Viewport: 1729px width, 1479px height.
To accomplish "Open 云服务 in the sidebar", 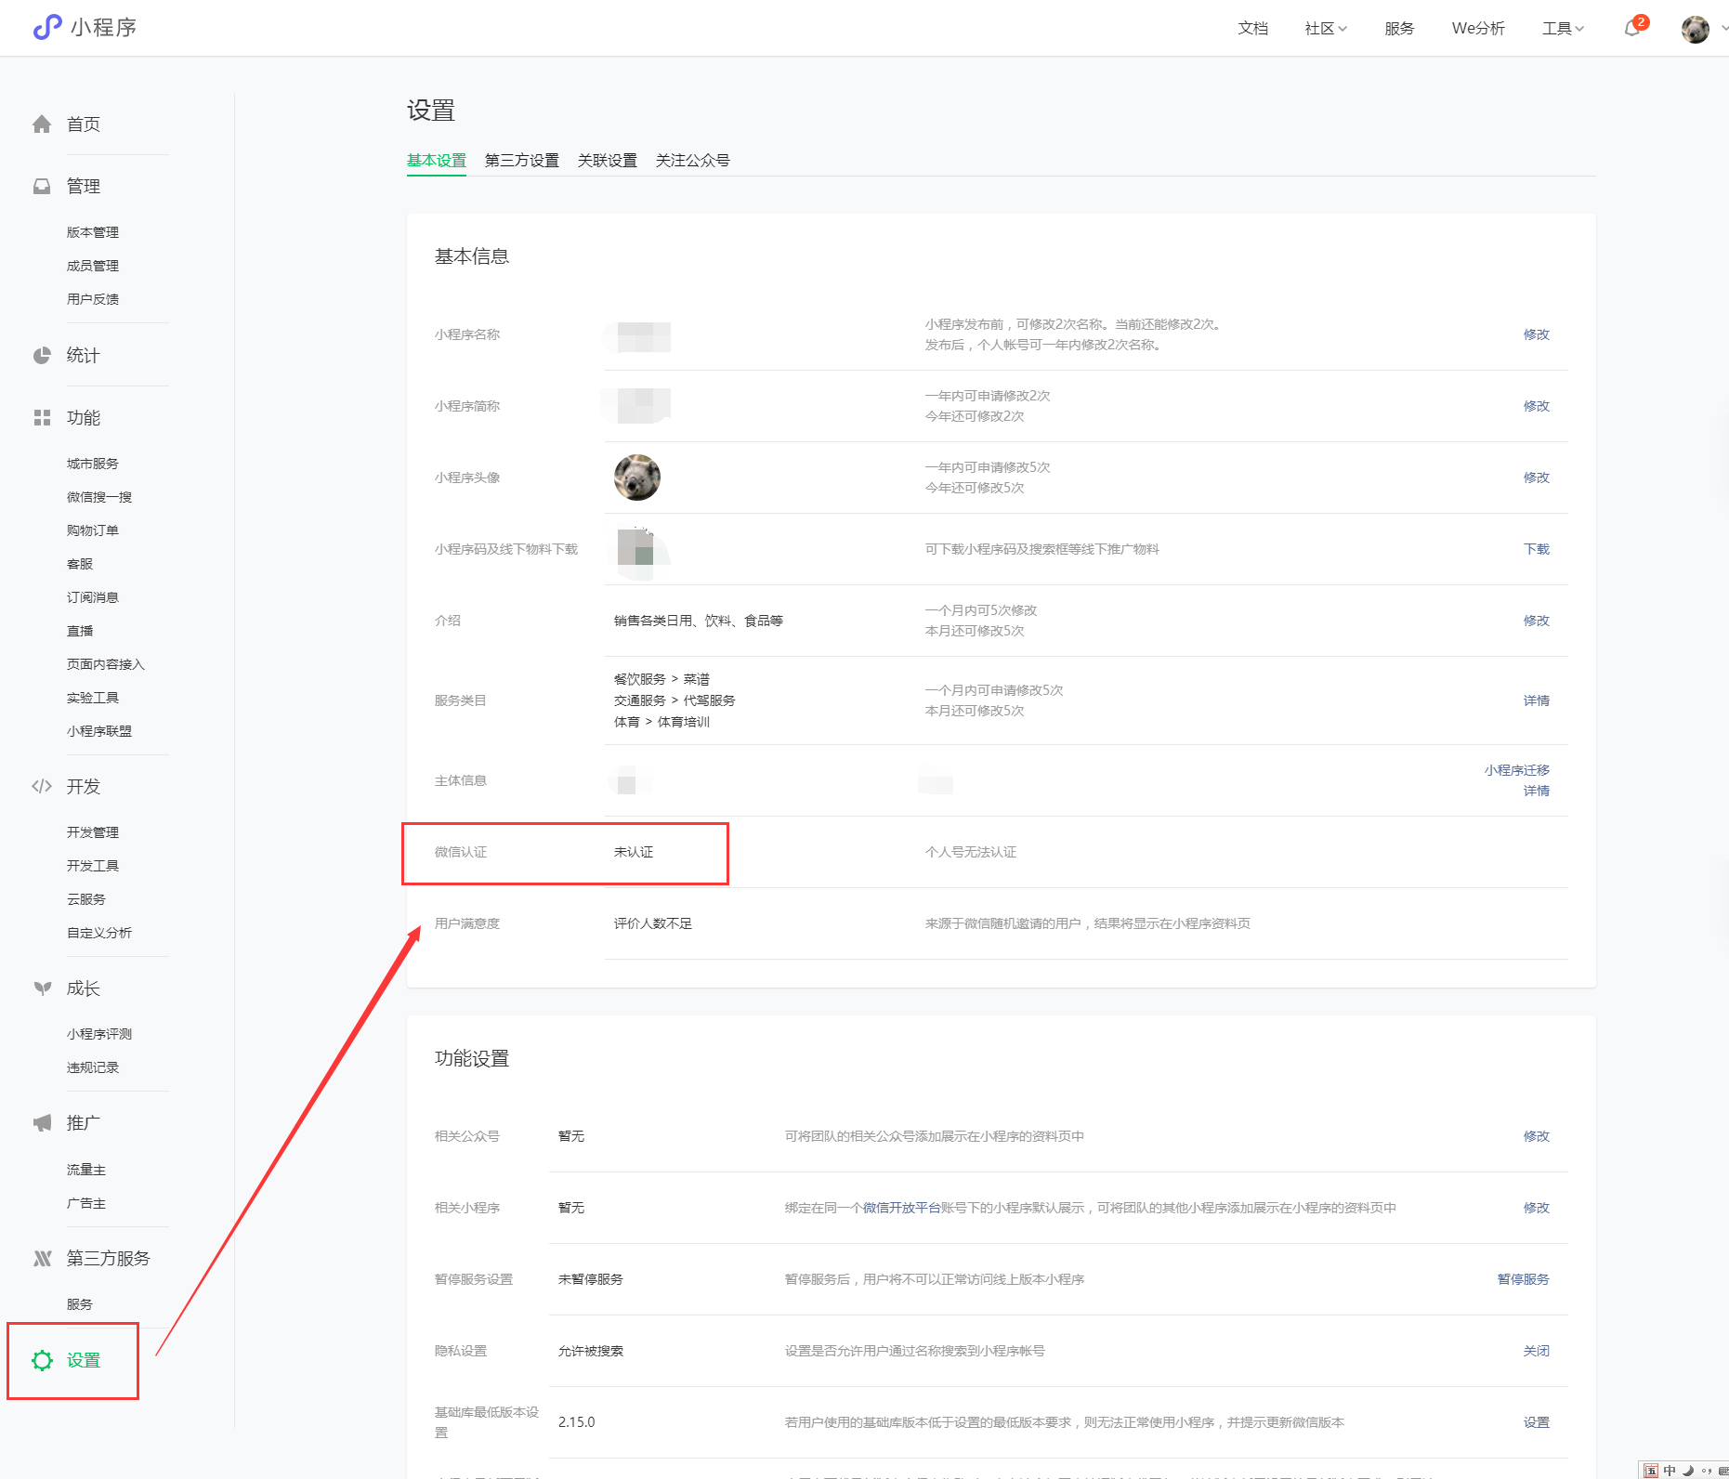I will [86, 899].
